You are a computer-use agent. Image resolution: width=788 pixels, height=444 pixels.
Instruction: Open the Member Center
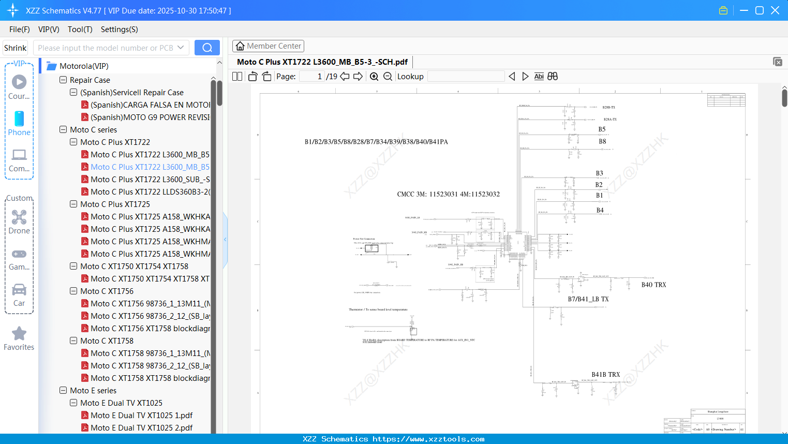(x=268, y=46)
